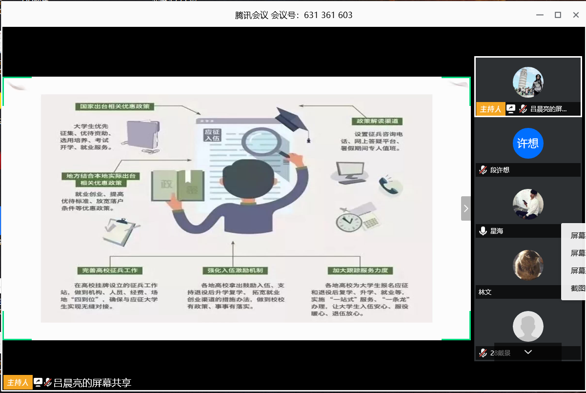Click the muted microphone icon in 吕晨亮's participant tile
This screenshot has height=393, width=586.
tap(523, 109)
